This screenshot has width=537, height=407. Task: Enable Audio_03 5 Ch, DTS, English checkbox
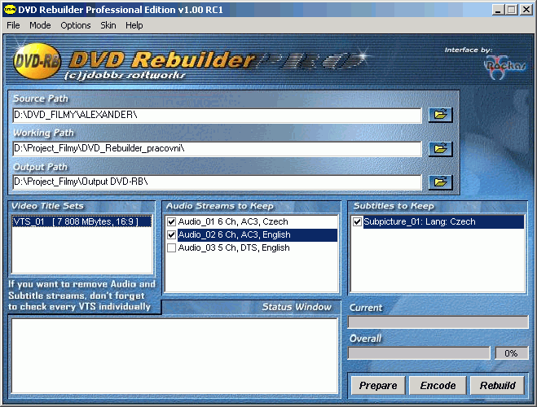coord(172,248)
